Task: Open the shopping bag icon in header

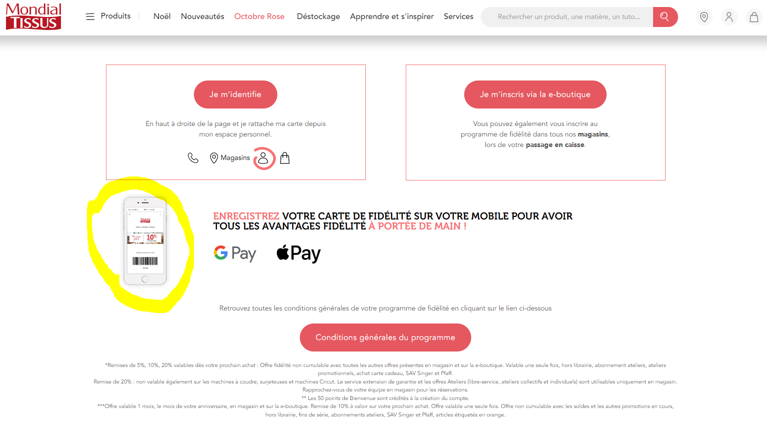Action: click(x=754, y=17)
